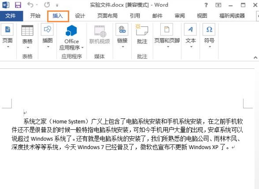
Task: Click the 页面 (Pages) icon
Action: [x=7, y=29]
